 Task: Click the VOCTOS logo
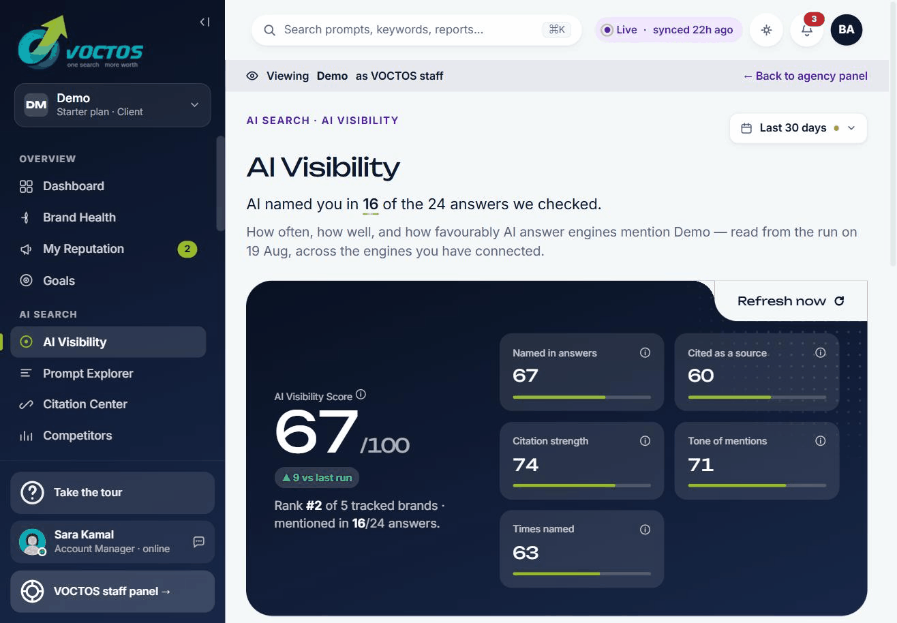pyautogui.click(x=80, y=43)
